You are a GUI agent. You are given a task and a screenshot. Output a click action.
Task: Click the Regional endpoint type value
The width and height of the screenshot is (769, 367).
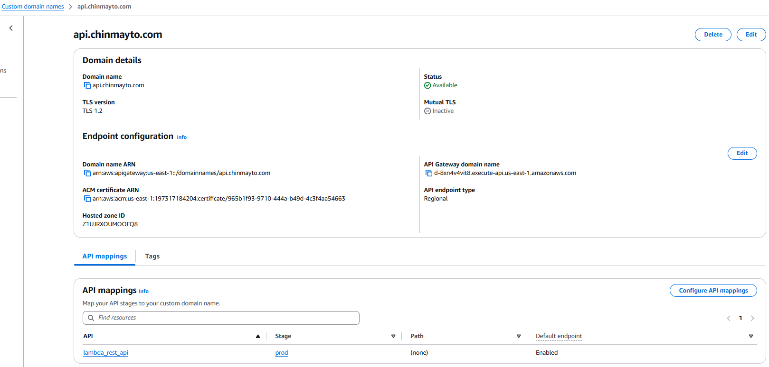point(436,199)
